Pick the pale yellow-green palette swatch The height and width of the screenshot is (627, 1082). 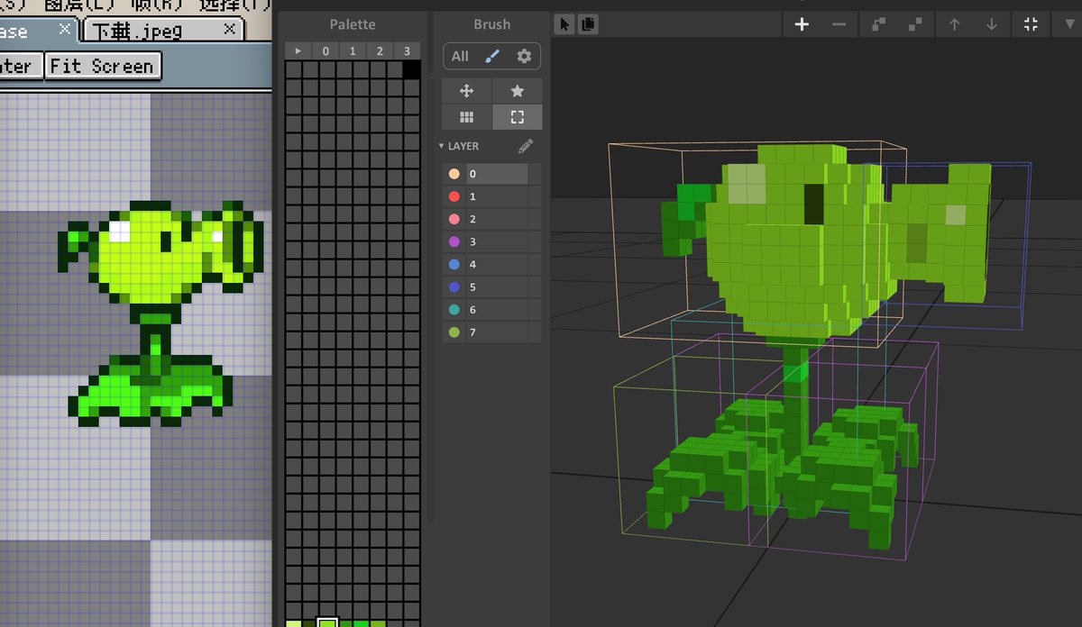pos(293,623)
